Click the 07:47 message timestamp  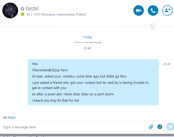167,64
